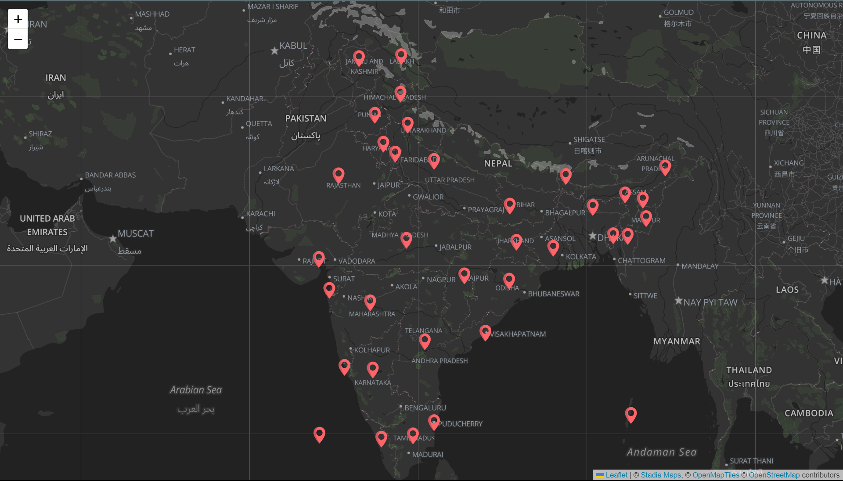
Task: Click the Stadia Maps attribution link
Action: point(660,475)
